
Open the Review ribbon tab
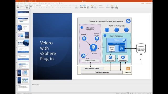pyautogui.click(x=53, y=3)
